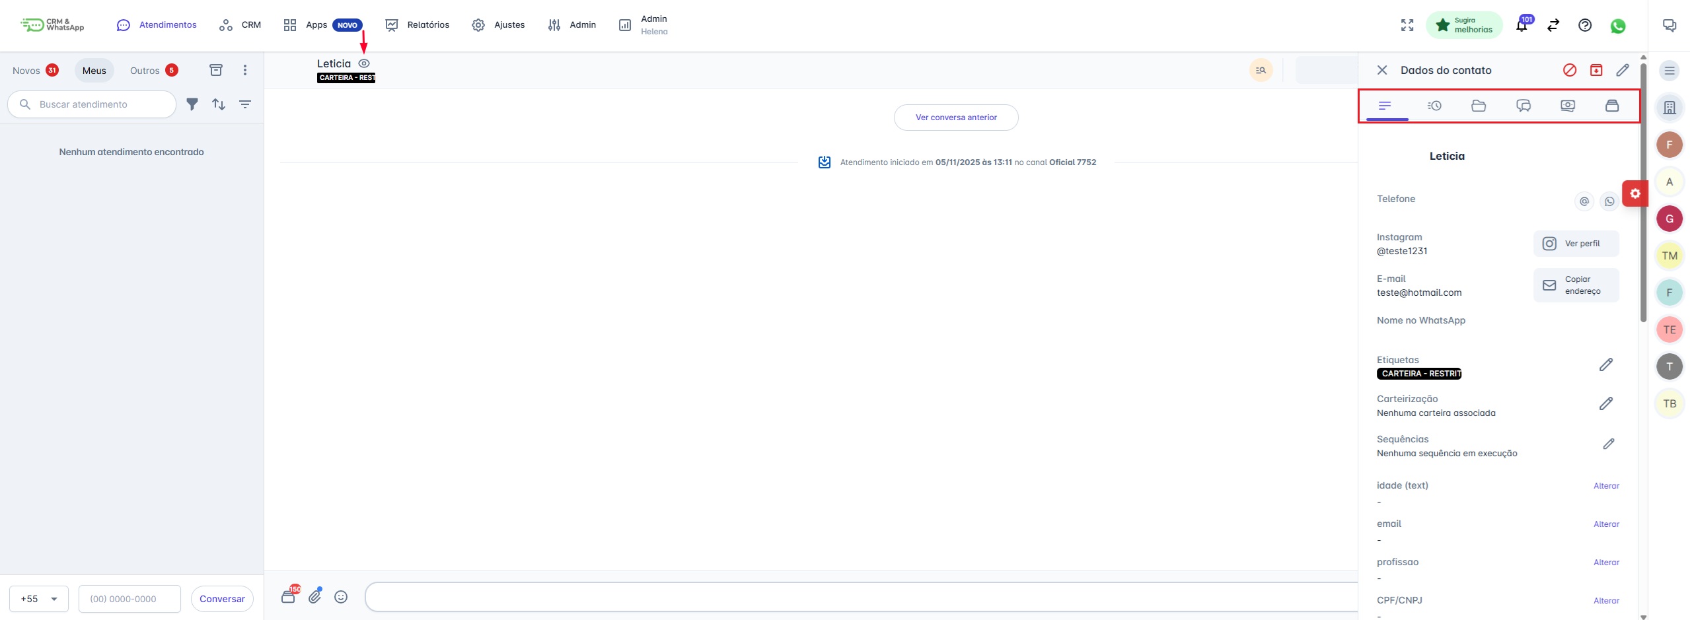Click the Buscar atendimento search field
The width and height of the screenshot is (1690, 620).
(x=92, y=104)
